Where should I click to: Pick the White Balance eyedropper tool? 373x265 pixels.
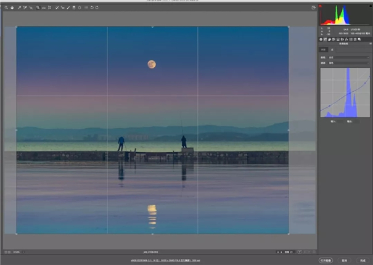pos(18,7)
